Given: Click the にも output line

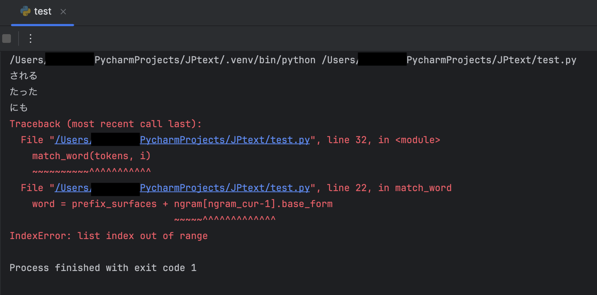Looking at the screenshot, I should 19,108.
